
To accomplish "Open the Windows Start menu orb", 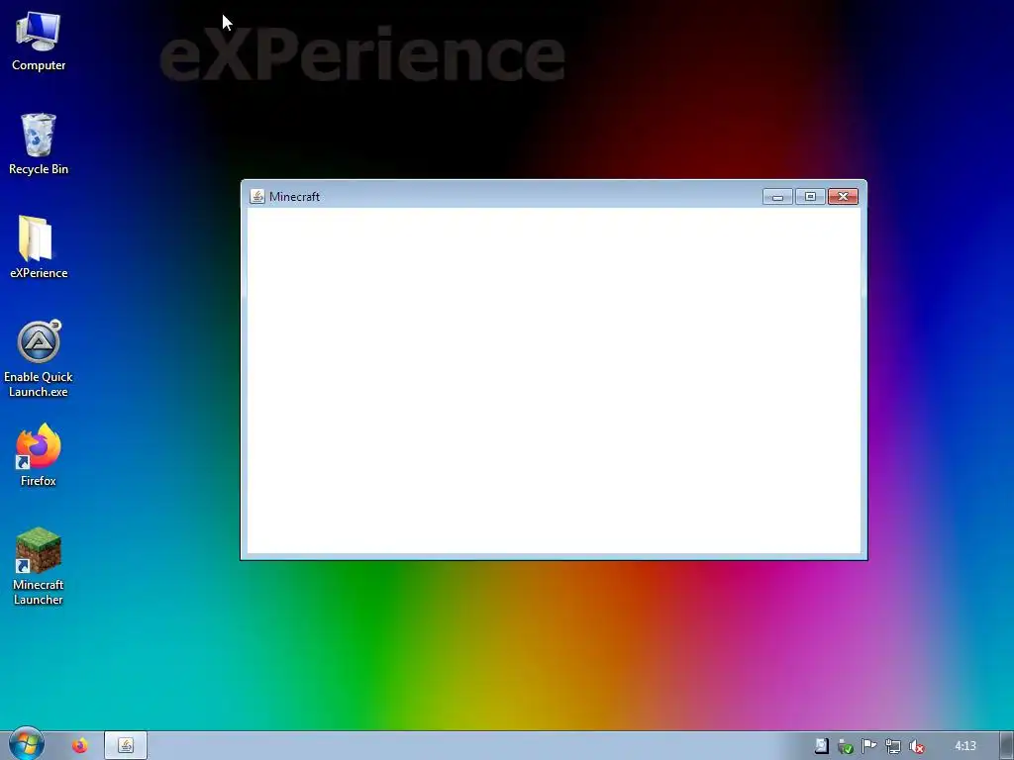I will click(26, 744).
